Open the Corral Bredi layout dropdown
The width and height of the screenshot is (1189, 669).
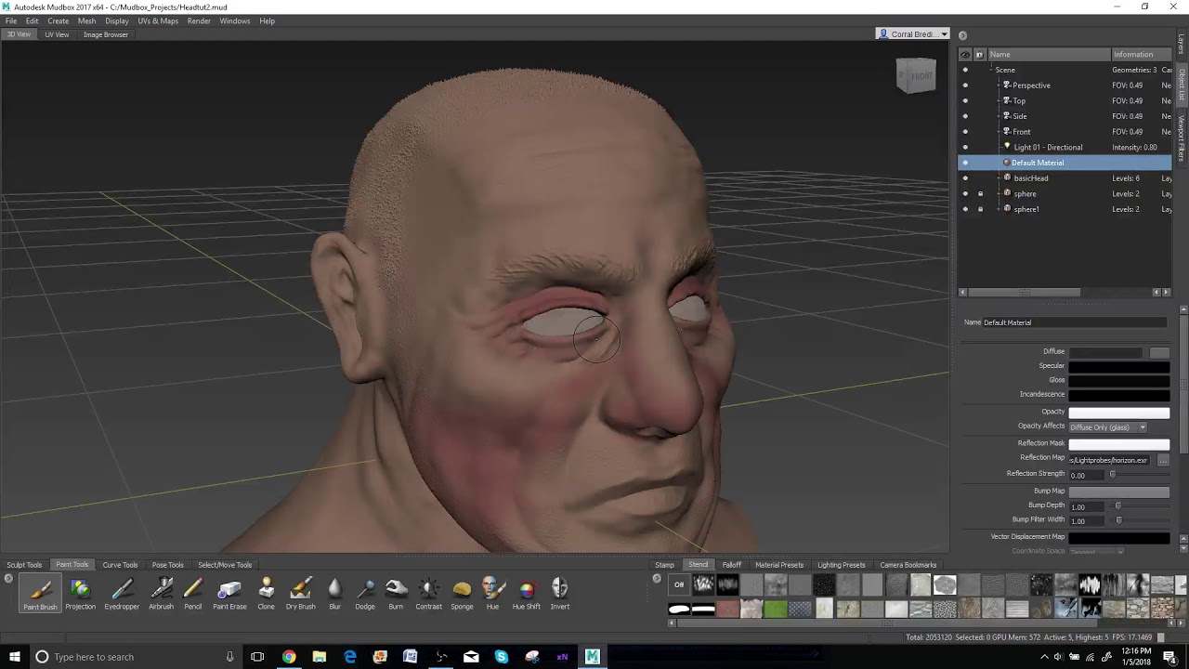[914, 34]
